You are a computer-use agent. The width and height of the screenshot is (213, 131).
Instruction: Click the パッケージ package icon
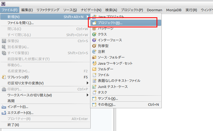(94, 29)
